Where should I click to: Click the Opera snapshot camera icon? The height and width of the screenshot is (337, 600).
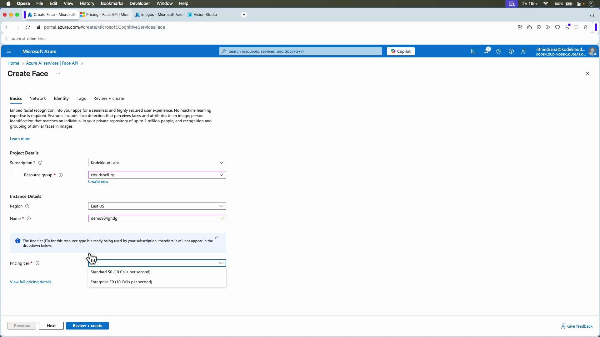pyautogui.click(x=529, y=27)
